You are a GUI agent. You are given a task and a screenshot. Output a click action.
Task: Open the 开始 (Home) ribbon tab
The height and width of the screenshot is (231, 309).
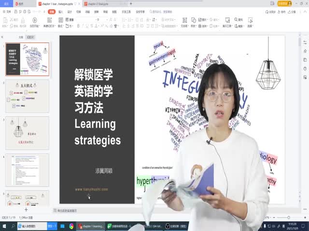[52, 12]
